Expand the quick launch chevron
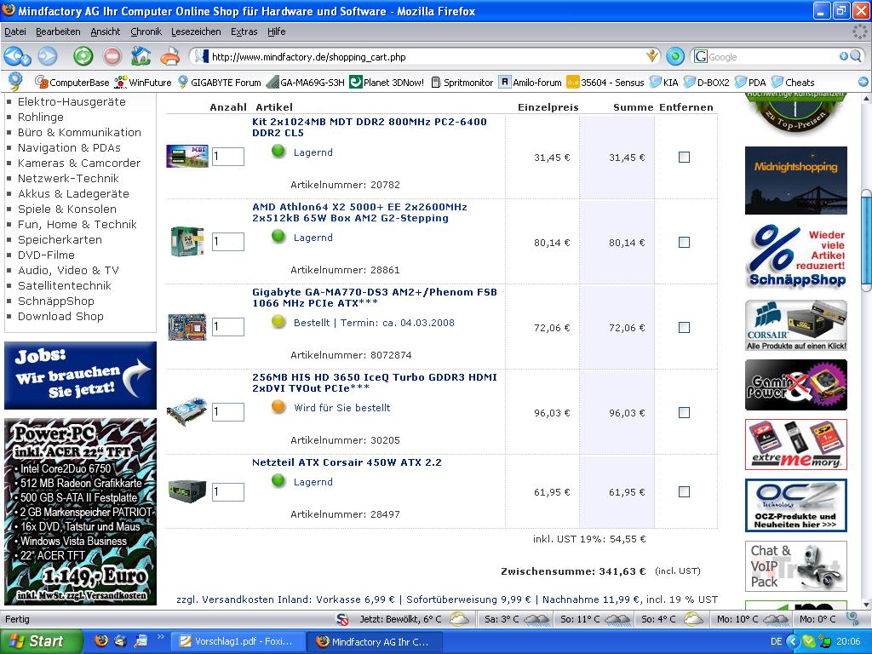The image size is (872, 654). tap(161, 637)
